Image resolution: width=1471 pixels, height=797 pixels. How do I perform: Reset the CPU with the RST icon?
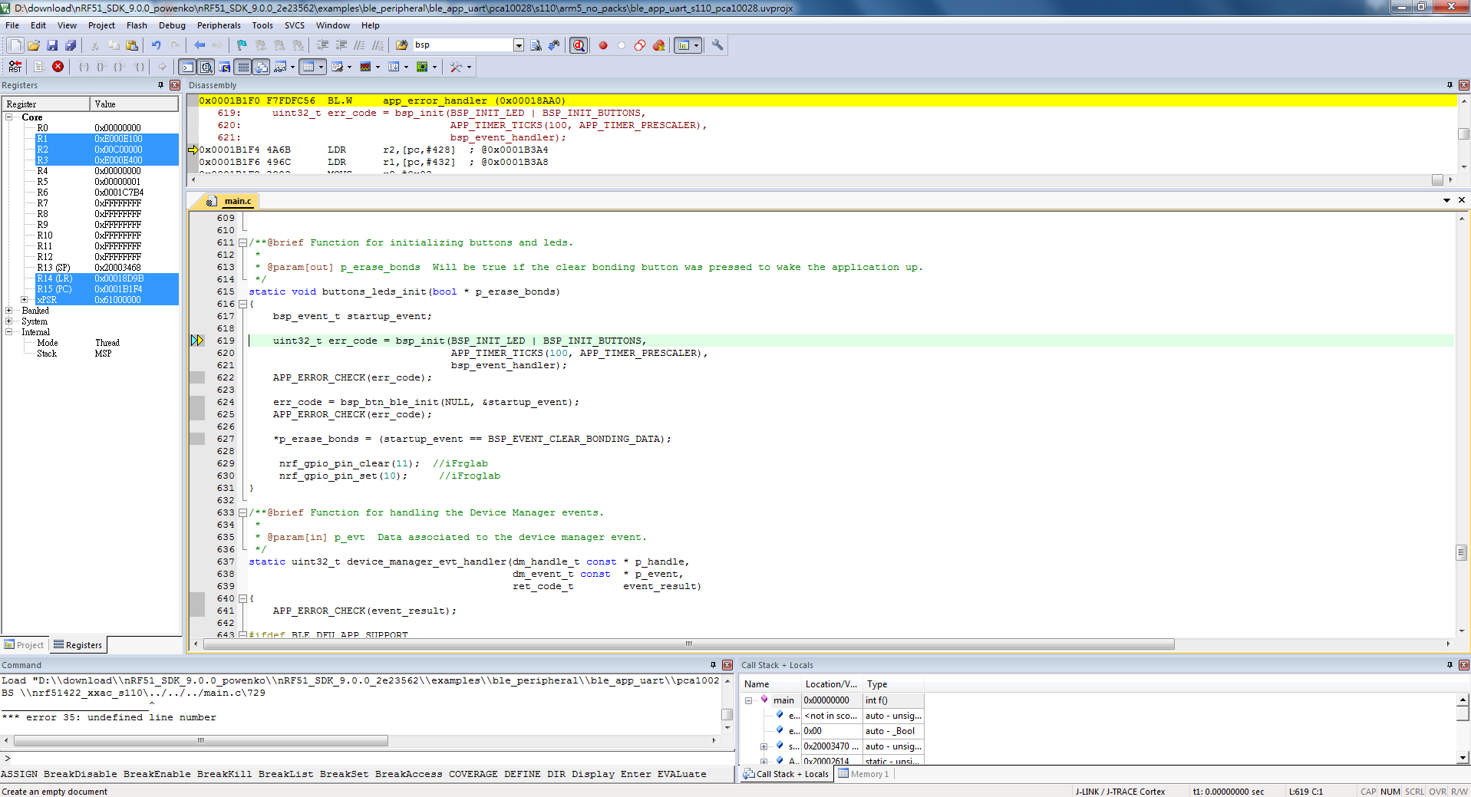point(15,67)
